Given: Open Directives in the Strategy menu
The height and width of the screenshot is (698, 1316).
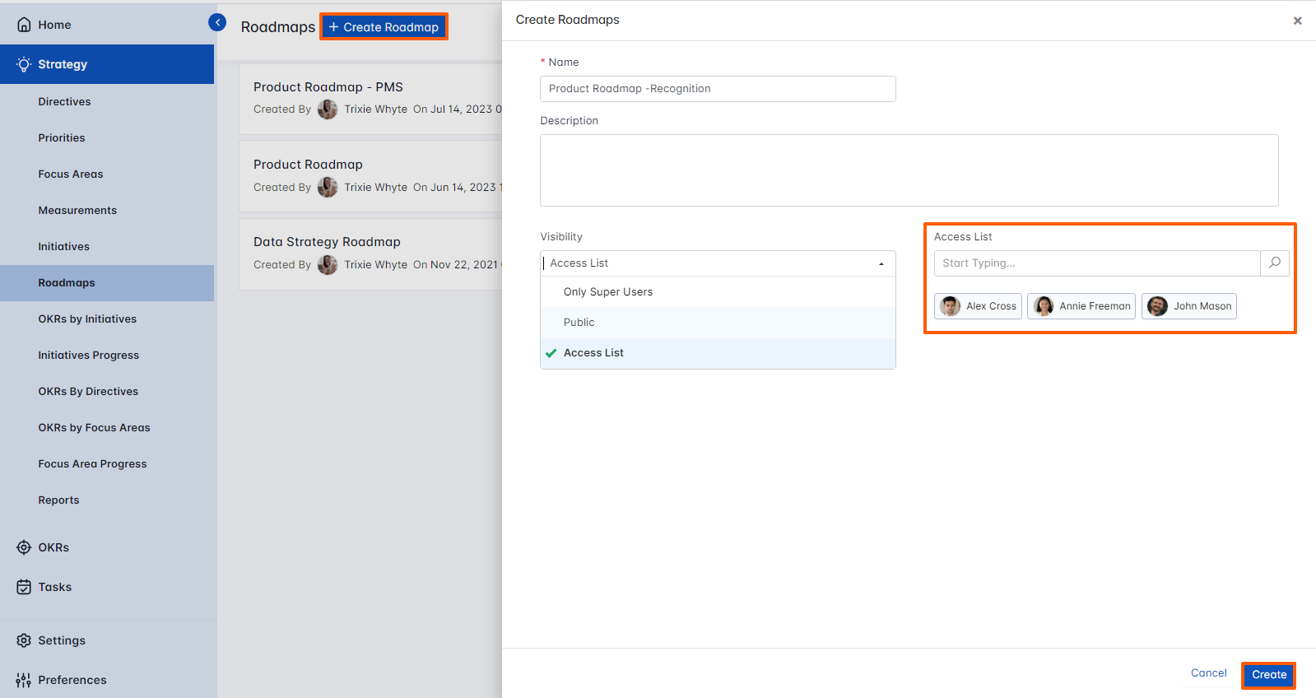Looking at the screenshot, I should click(x=64, y=102).
